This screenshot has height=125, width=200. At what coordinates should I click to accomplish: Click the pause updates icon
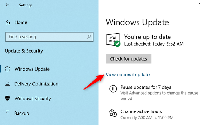[x=113, y=89]
